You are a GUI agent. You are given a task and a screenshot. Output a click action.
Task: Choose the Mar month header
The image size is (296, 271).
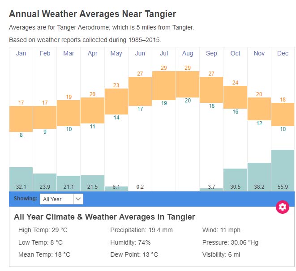(69, 54)
